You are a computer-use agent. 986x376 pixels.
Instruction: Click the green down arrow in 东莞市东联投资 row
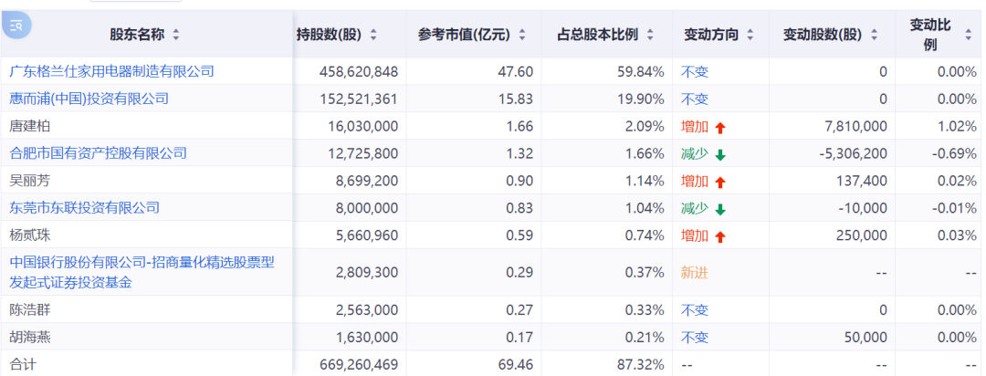pos(720,209)
